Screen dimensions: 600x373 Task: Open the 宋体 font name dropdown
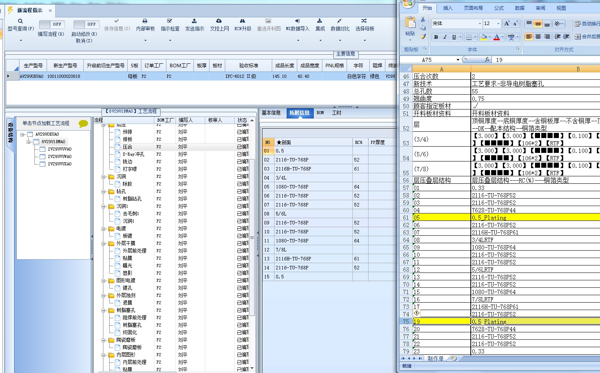[480, 23]
